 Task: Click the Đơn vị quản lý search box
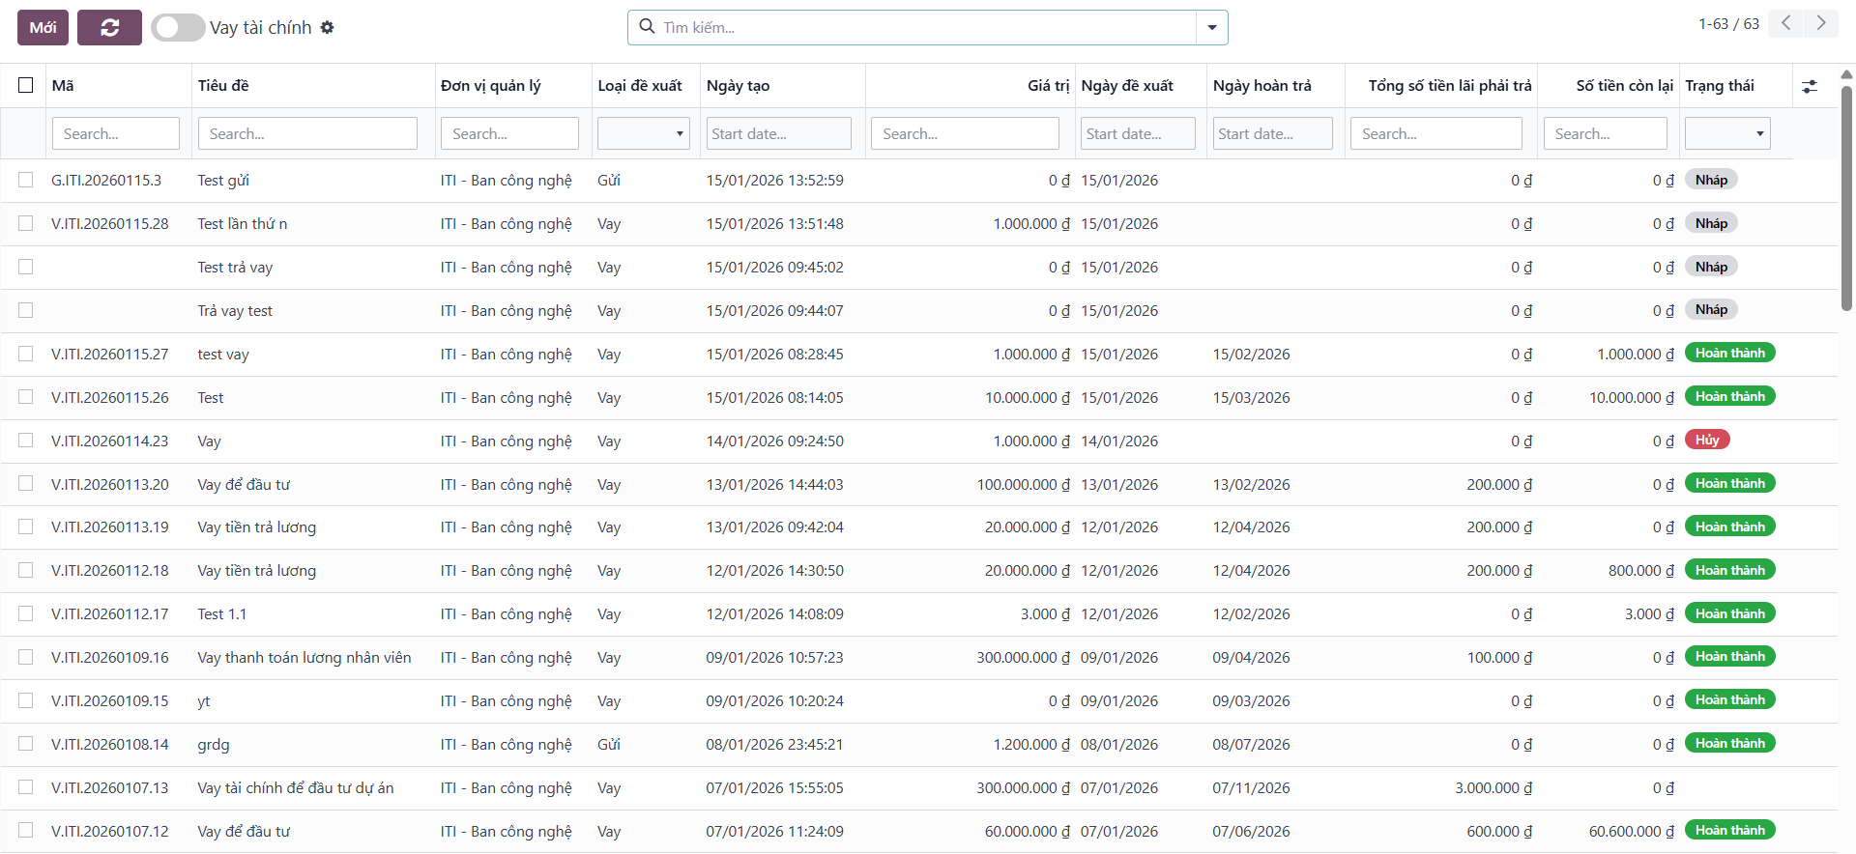(x=509, y=133)
